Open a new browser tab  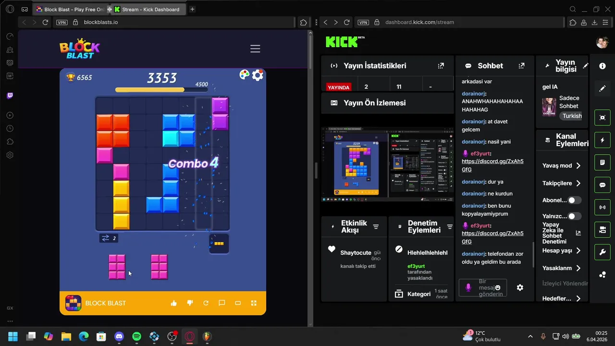192,9
